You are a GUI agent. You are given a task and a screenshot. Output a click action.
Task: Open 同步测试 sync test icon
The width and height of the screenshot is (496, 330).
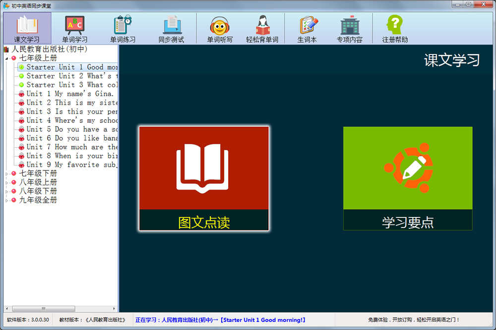[171, 28]
